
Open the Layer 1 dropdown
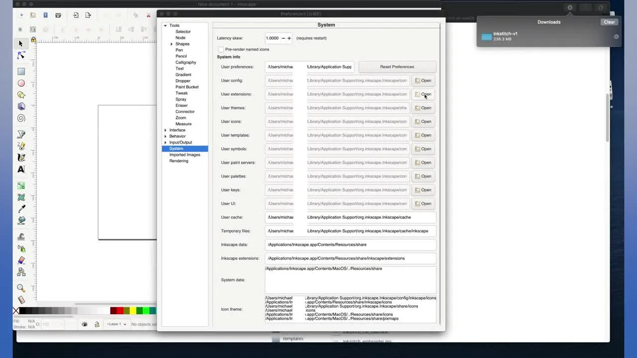116,324
